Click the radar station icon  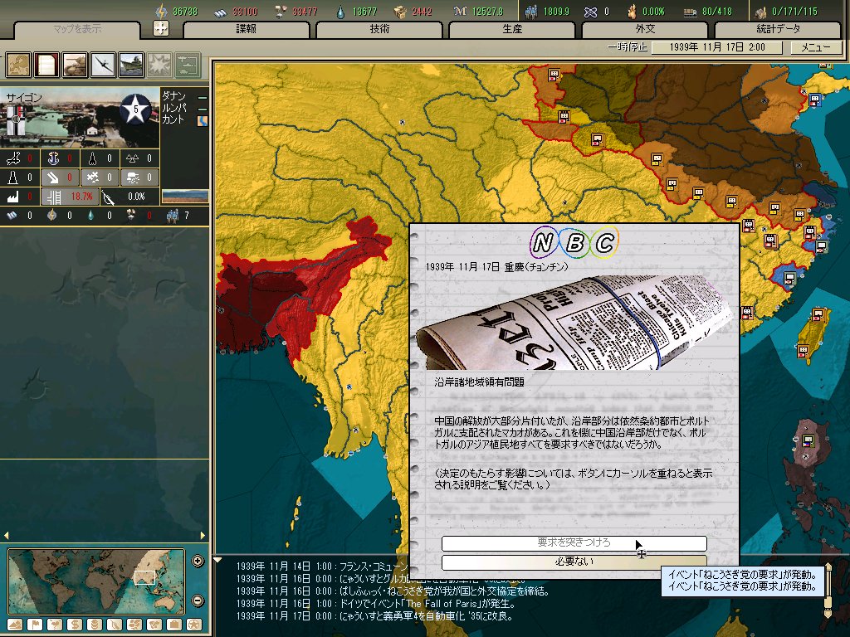tap(133, 177)
